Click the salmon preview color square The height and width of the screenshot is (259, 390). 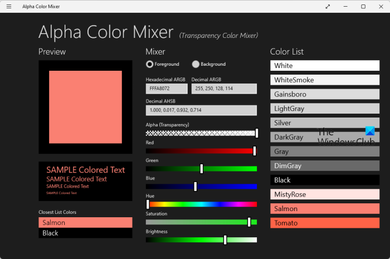pyautogui.click(x=85, y=107)
